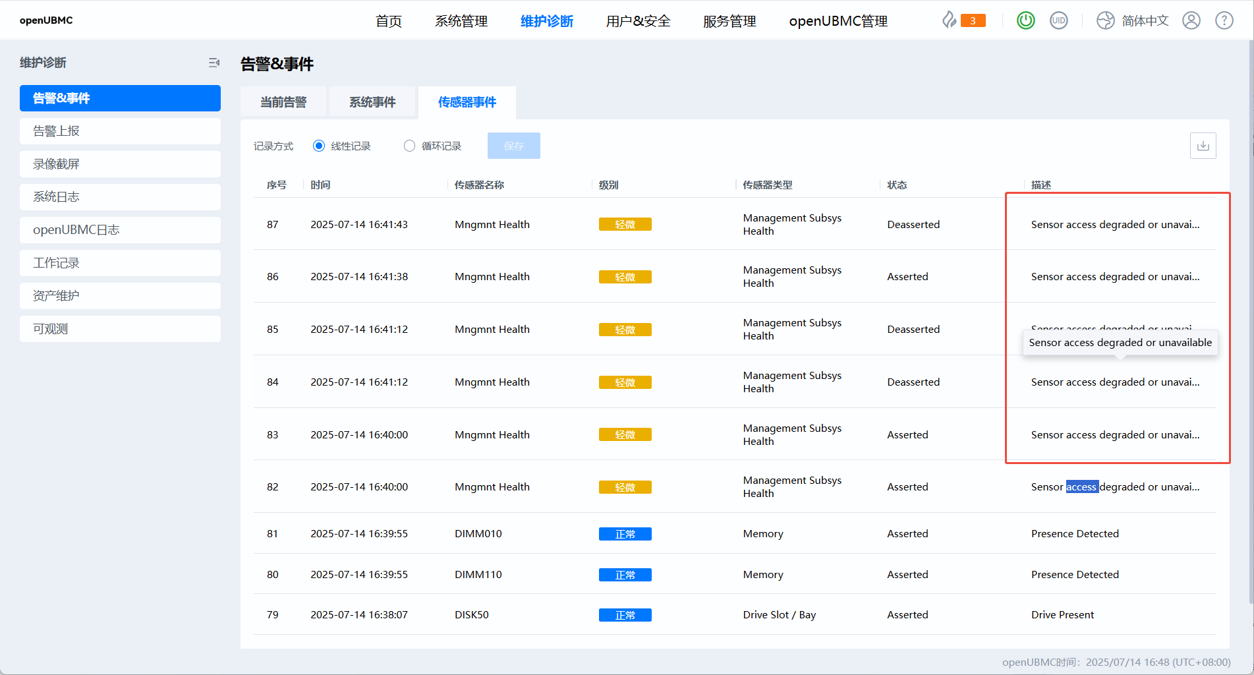Viewport: 1254px width, 675px height.
Task: Click the 状态 column header
Action: 897,185
